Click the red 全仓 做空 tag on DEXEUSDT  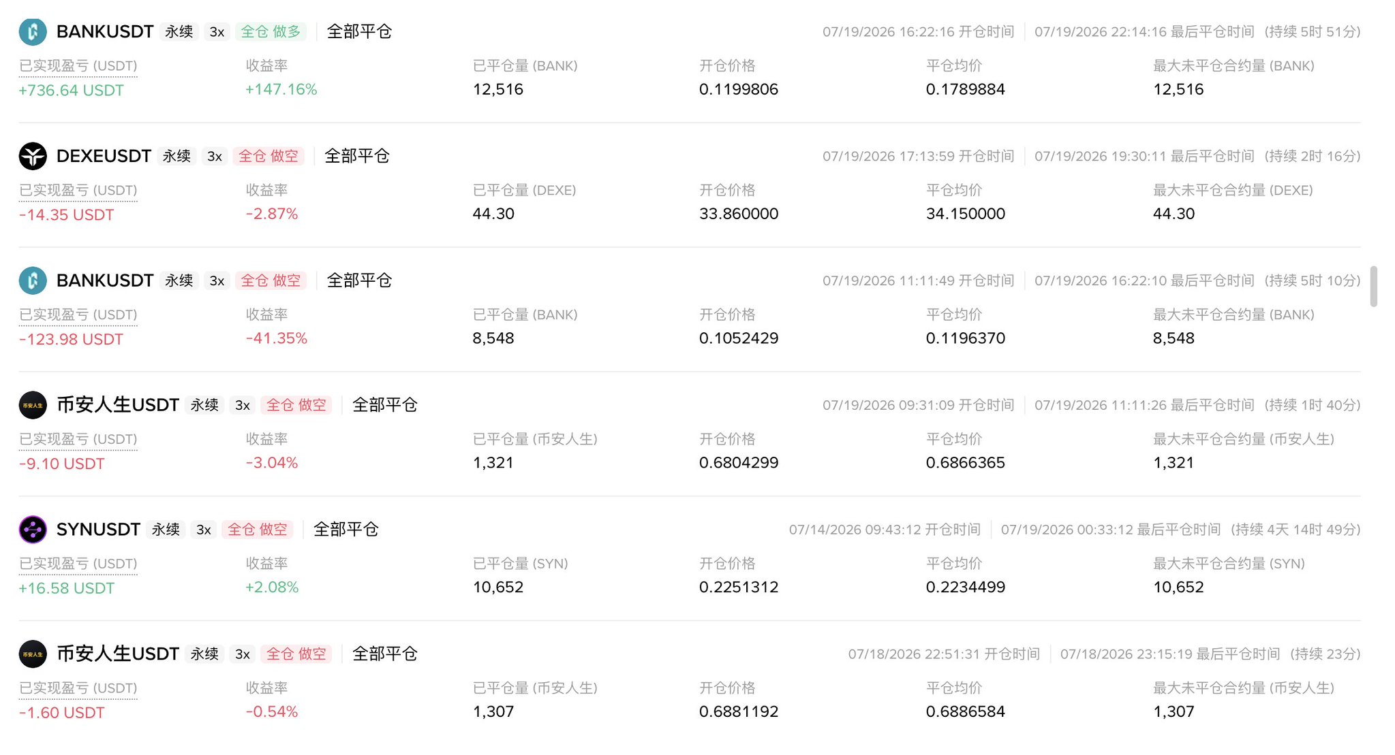(x=269, y=157)
